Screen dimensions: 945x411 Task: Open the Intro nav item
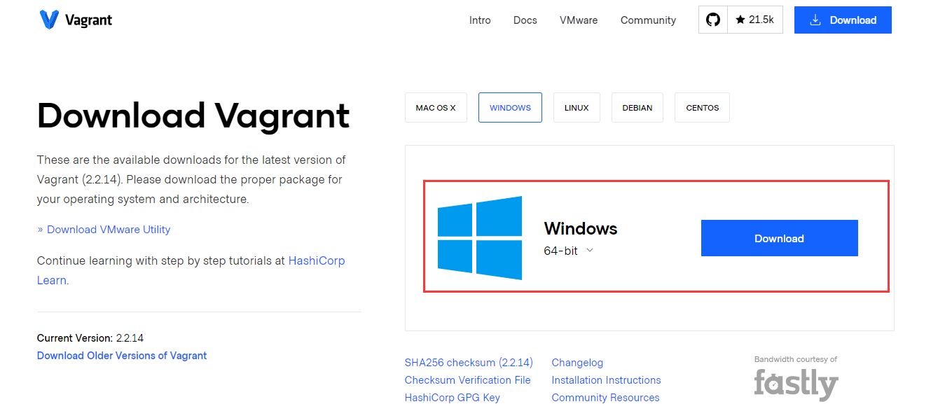(x=480, y=20)
